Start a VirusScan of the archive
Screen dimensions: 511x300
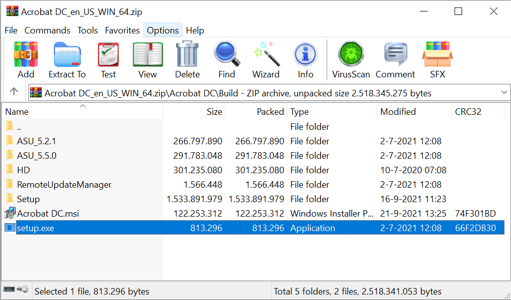(350, 59)
